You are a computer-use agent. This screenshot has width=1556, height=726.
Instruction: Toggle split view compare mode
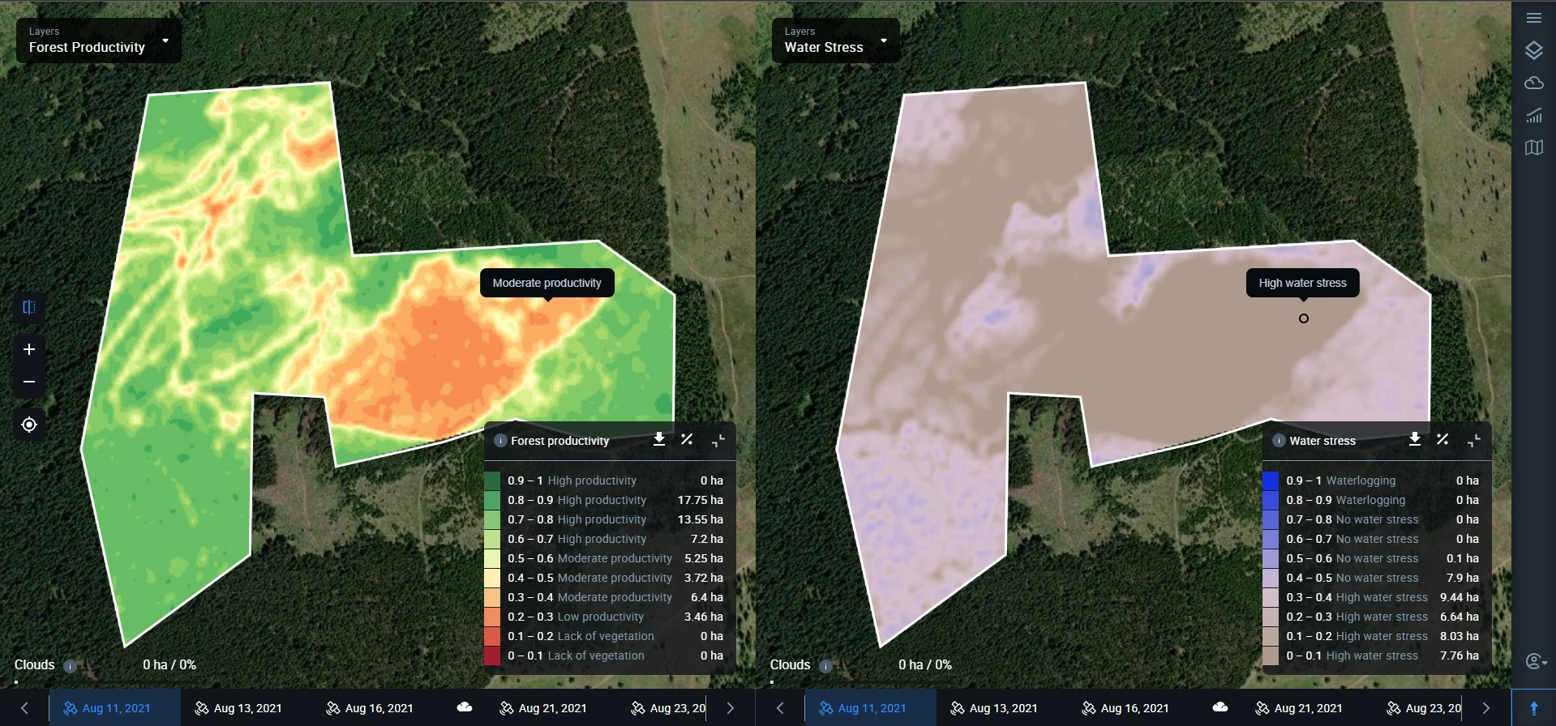tap(29, 307)
